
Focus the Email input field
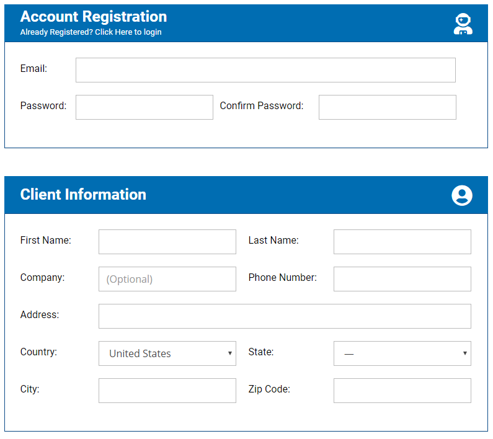[265, 70]
